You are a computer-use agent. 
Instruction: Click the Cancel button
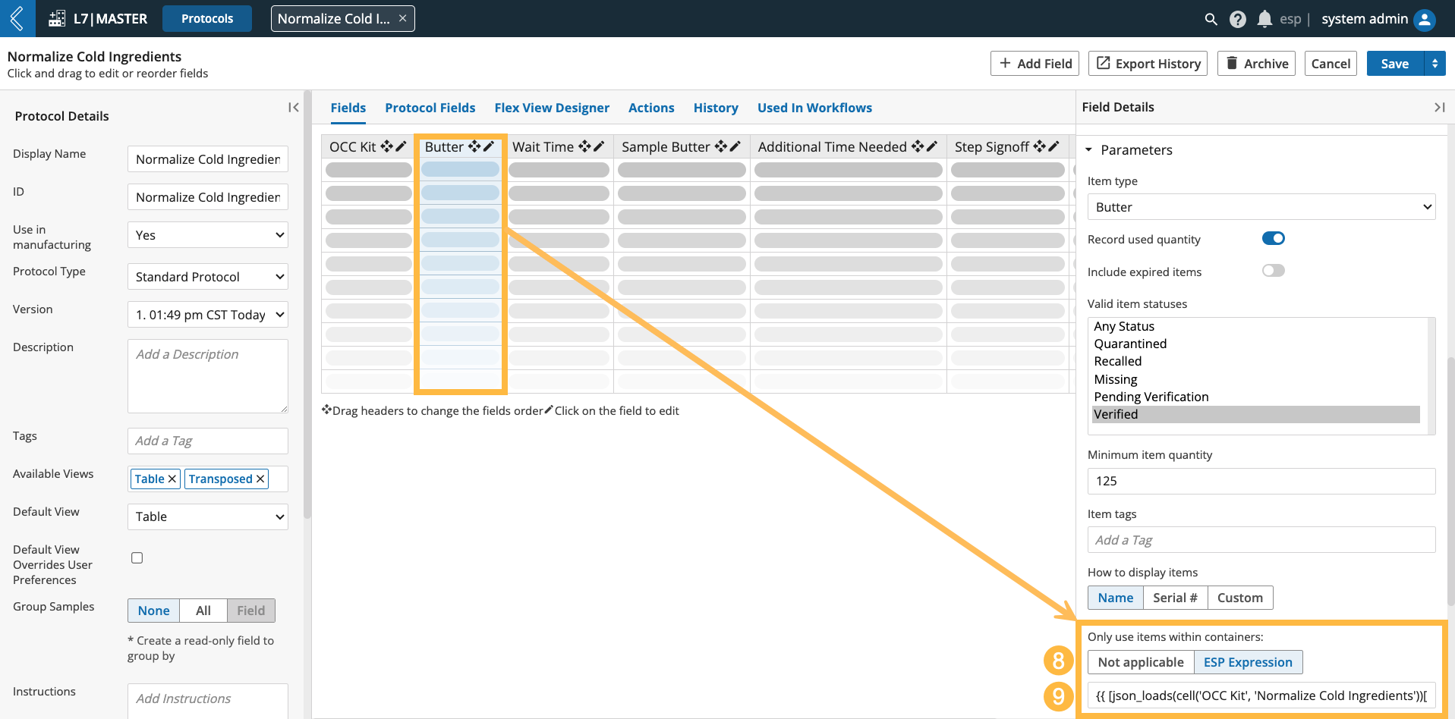(1331, 64)
